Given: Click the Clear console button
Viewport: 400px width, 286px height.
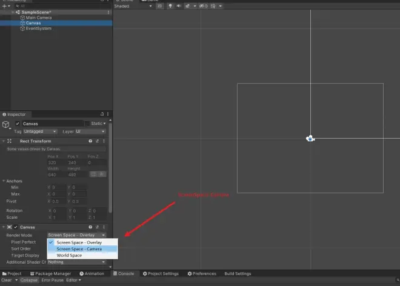Looking at the screenshot, I should [7, 280].
